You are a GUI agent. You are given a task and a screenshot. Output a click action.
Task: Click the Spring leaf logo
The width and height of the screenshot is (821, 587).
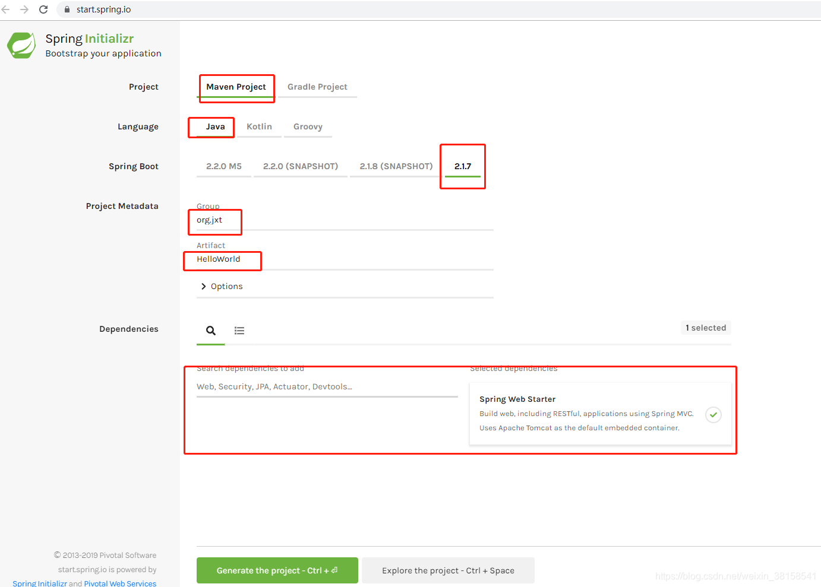point(21,46)
